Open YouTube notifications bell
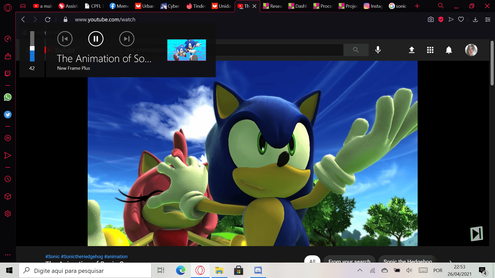 click(x=449, y=50)
